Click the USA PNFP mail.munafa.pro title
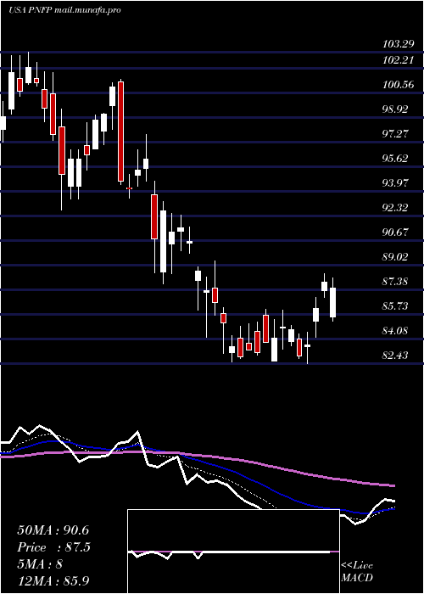Image resolution: width=424 pixels, height=594 pixels. (65, 10)
